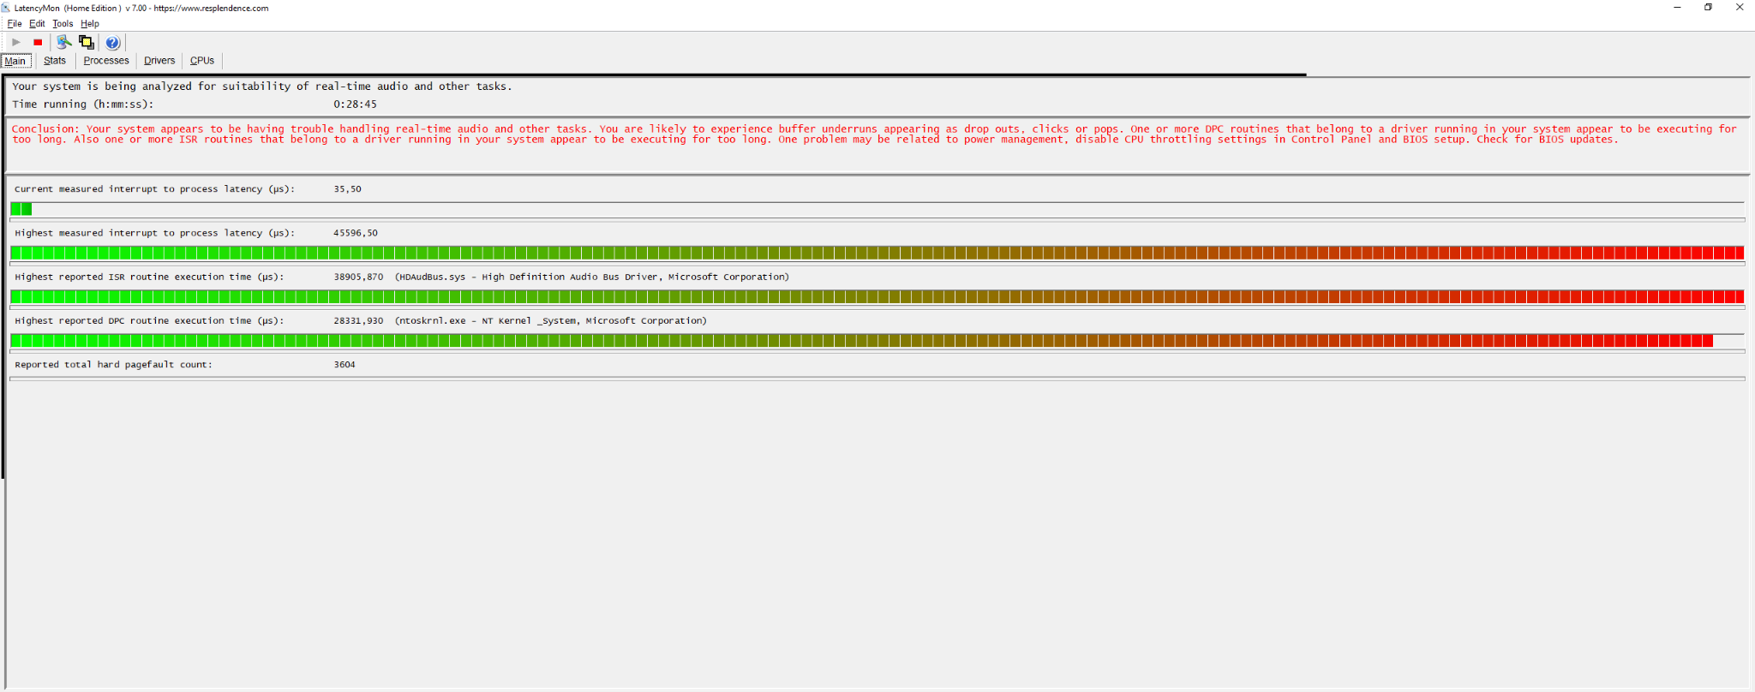Open the Tools menu

click(63, 24)
